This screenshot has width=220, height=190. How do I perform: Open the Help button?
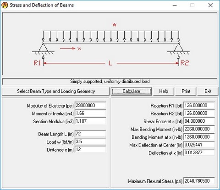pos(164,92)
